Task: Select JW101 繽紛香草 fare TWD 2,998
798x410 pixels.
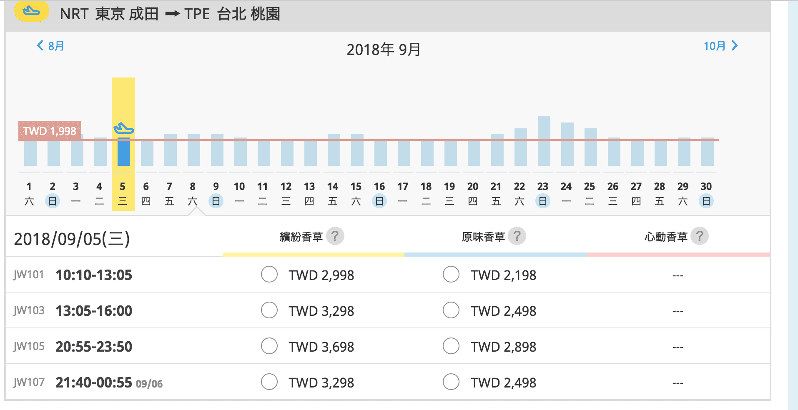Action: [269, 275]
